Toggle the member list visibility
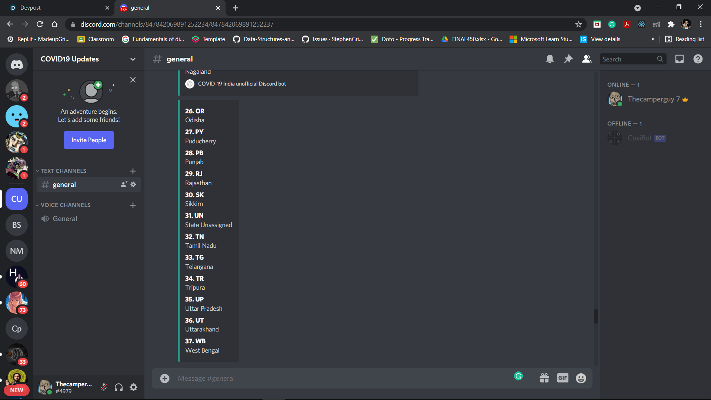 tap(587, 59)
